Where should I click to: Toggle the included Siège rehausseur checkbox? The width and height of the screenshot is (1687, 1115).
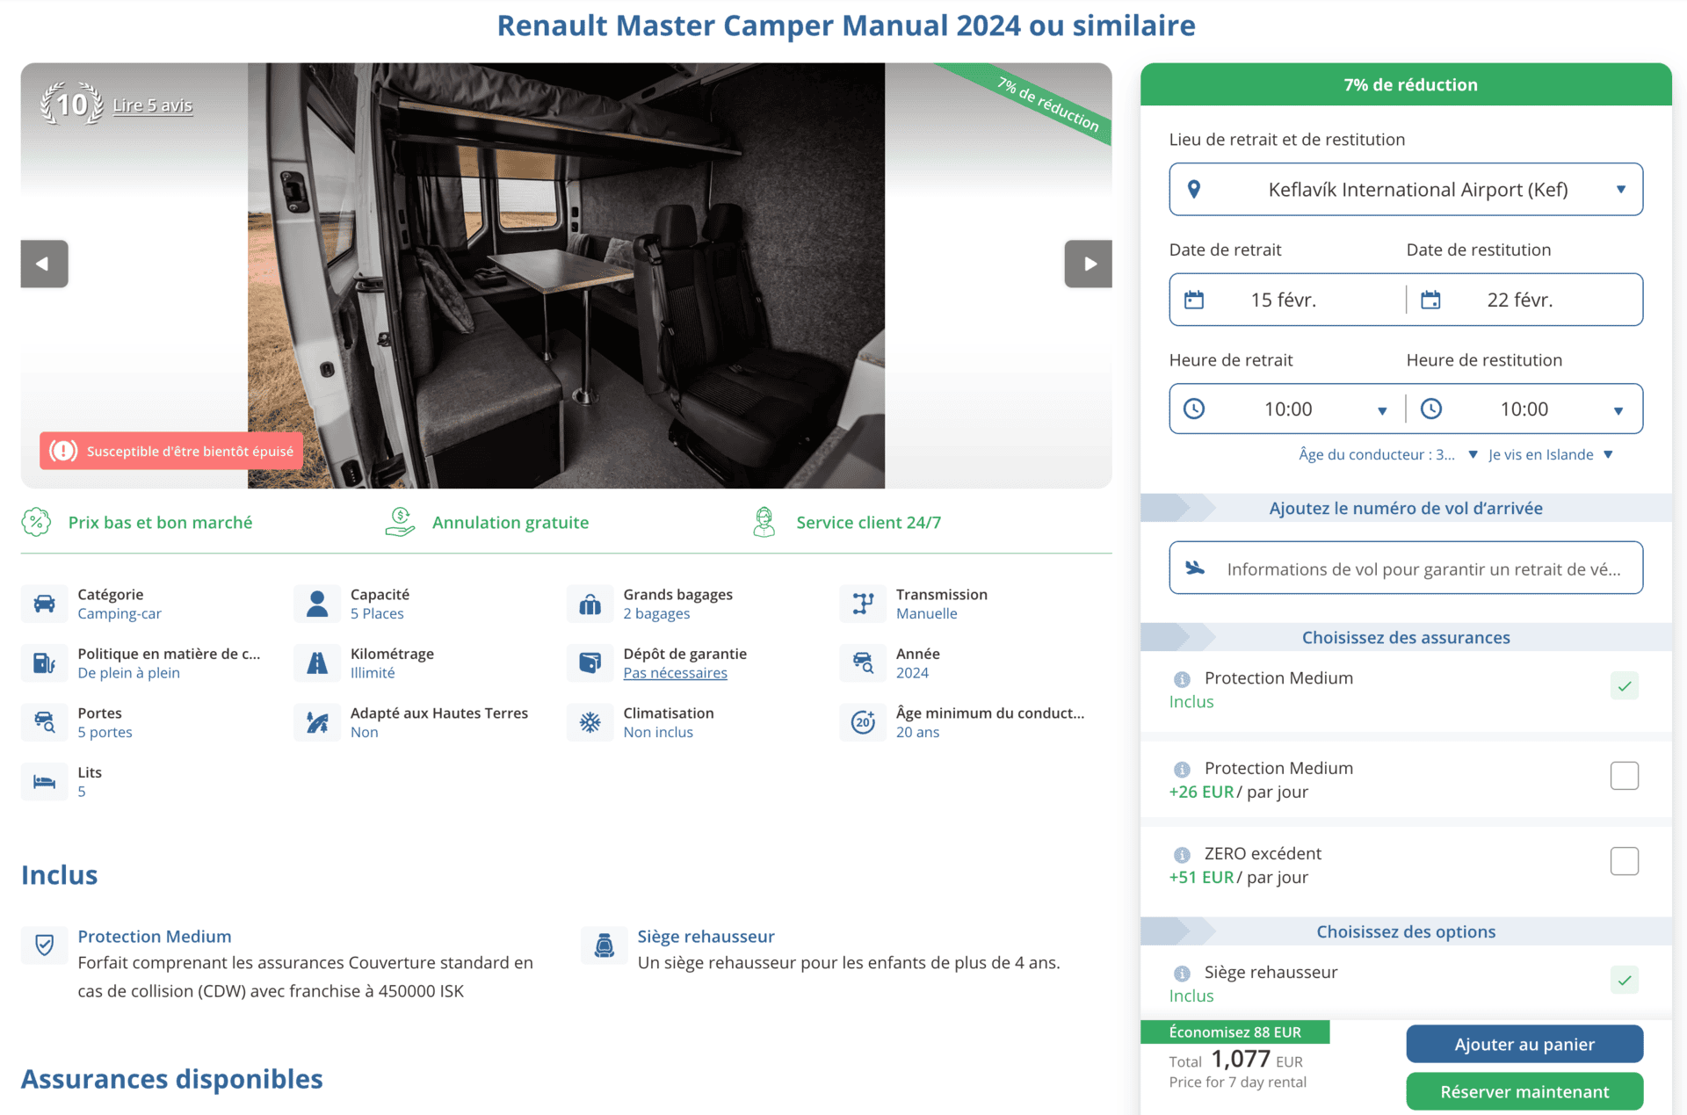(x=1624, y=980)
